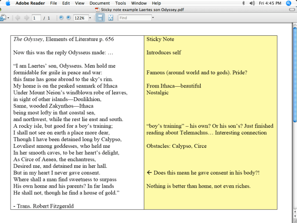The height and width of the screenshot is (223, 297).
Task: Expand the collaborate tool dropdown arrow
Action: 8,18
